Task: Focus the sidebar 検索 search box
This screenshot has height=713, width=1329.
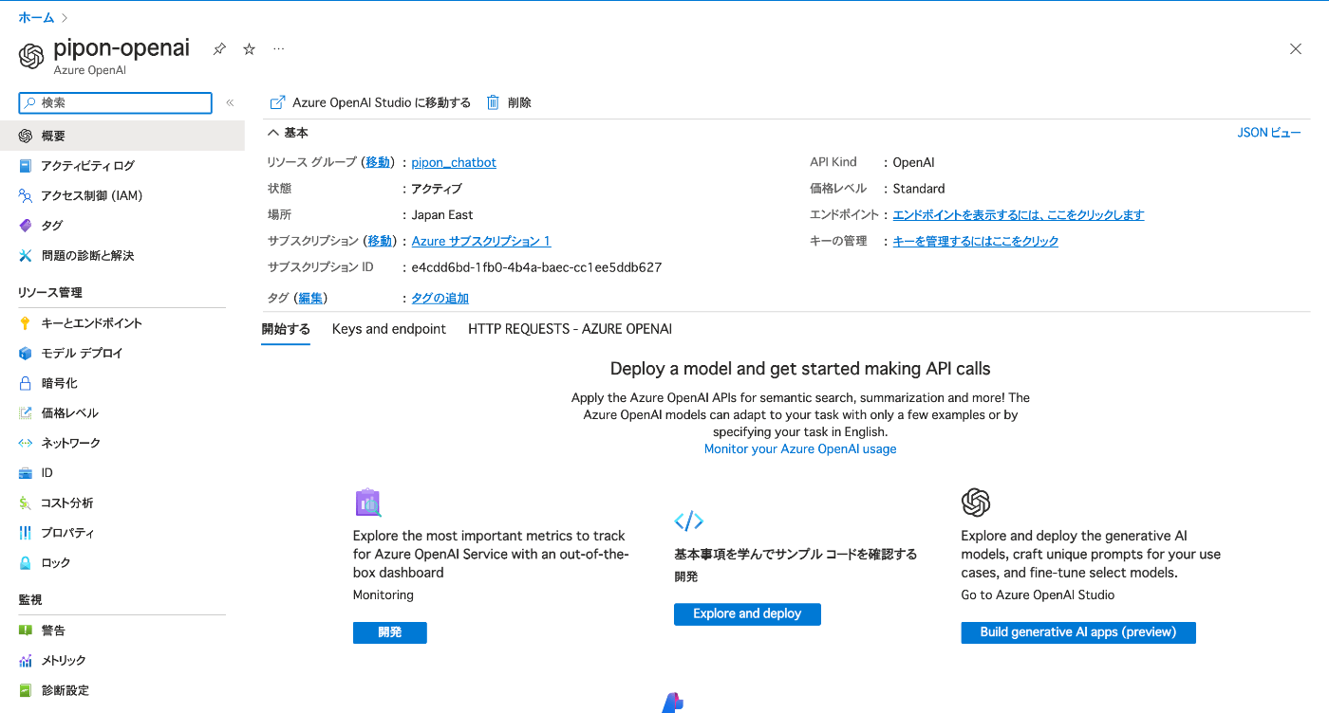Action: (x=116, y=102)
